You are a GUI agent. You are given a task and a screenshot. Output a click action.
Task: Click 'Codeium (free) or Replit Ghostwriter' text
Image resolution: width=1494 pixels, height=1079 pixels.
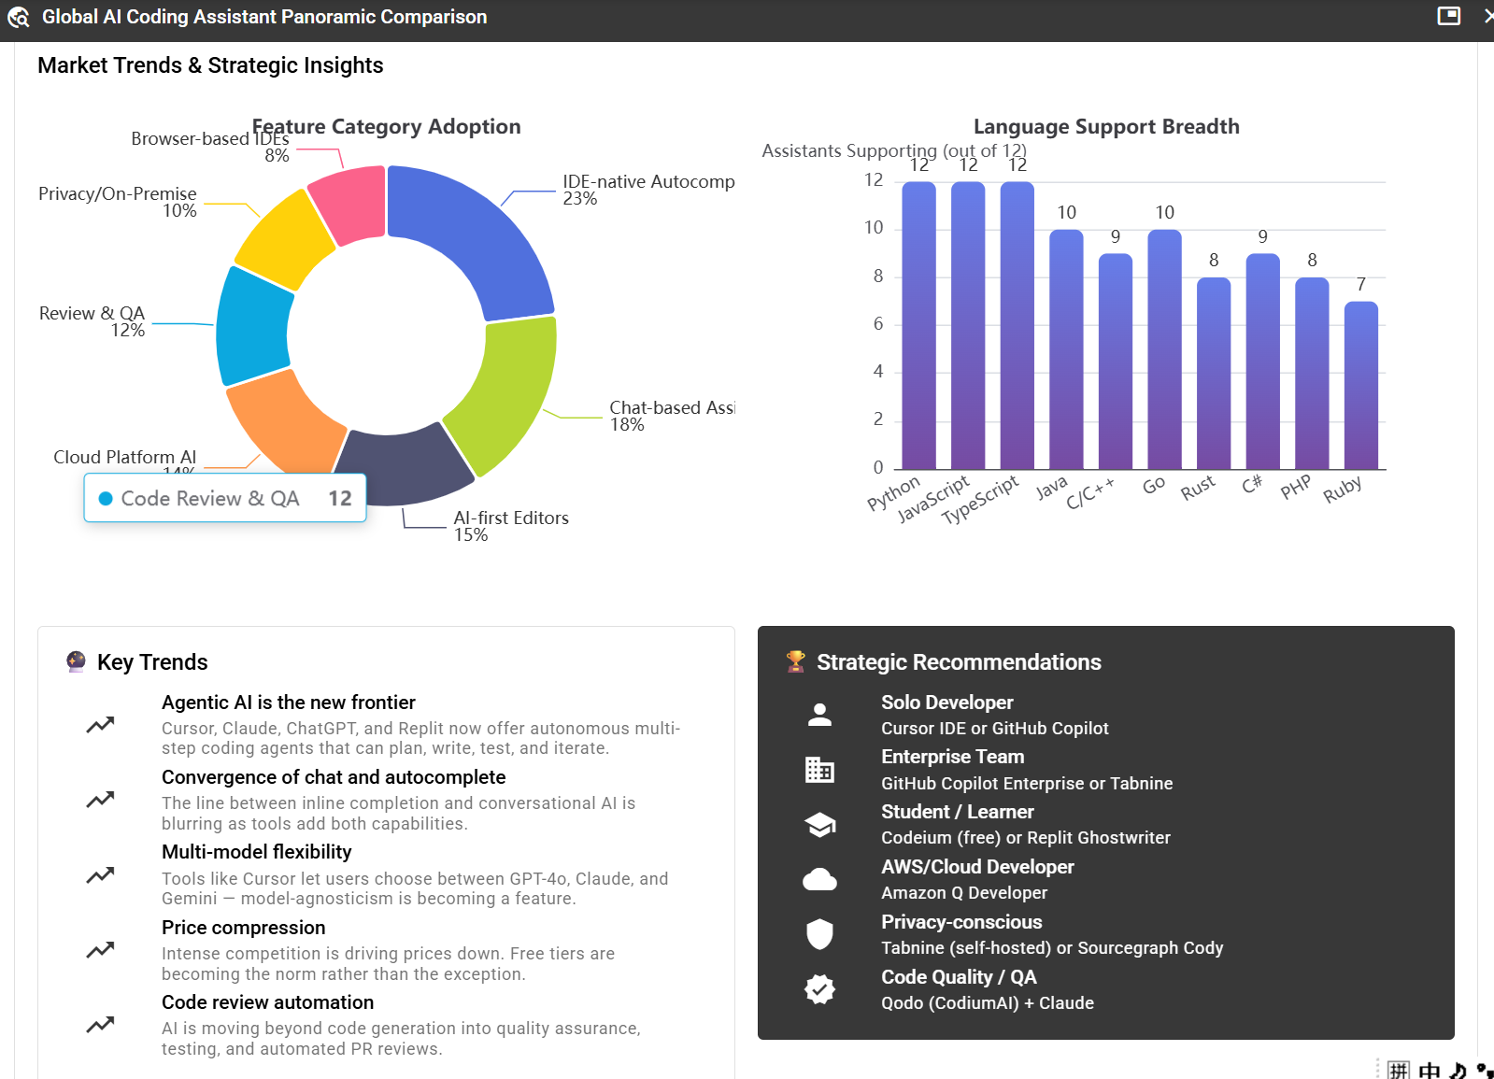click(1026, 838)
